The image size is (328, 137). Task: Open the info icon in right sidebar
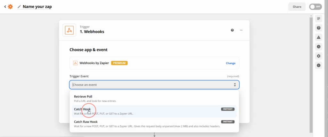(x=319, y=65)
